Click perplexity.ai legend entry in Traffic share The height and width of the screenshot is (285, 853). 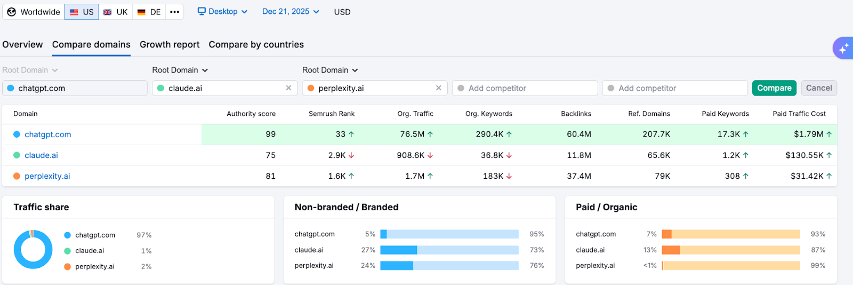pos(89,267)
